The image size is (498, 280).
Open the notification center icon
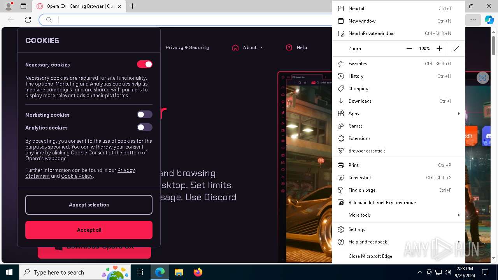tap(485, 272)
